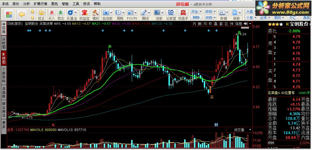
Task: Open the 报价 menu
Action: click(16, 4)
